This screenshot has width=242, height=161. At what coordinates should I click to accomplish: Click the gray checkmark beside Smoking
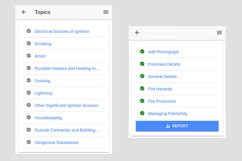[28, 43]
